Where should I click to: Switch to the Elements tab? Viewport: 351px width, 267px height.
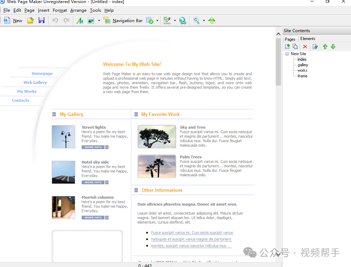pos(308,39)
